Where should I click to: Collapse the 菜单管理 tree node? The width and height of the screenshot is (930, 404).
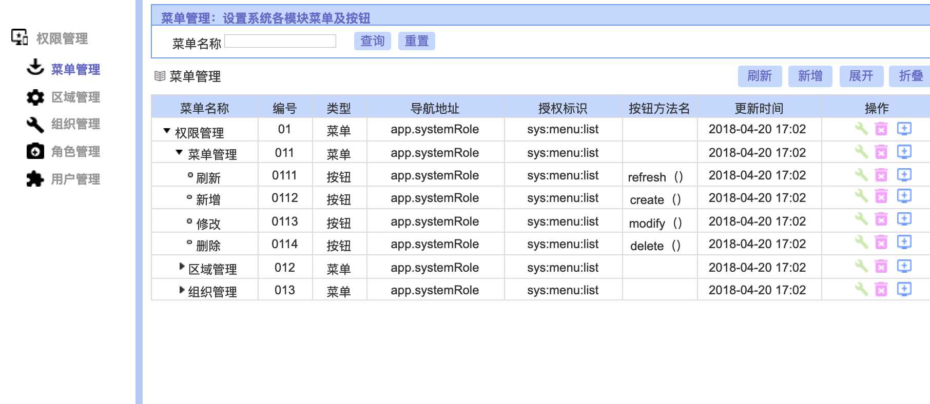pyautogui.click(x=179, y=152)
